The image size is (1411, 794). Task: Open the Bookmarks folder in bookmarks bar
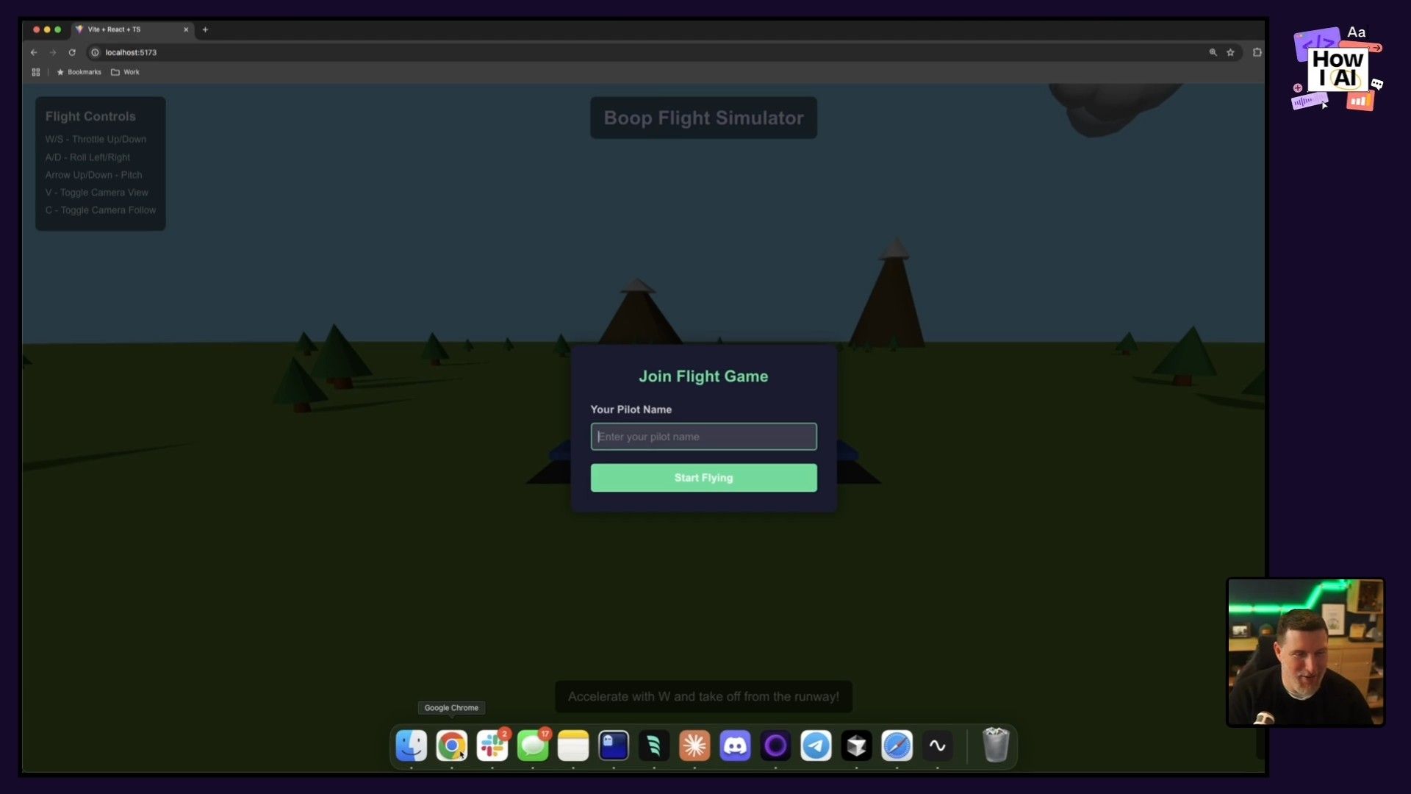click(79, 72)
